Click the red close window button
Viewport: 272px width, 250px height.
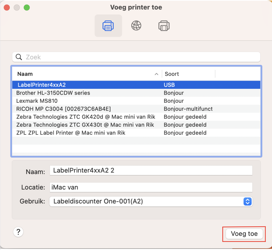tap(7, 8)
